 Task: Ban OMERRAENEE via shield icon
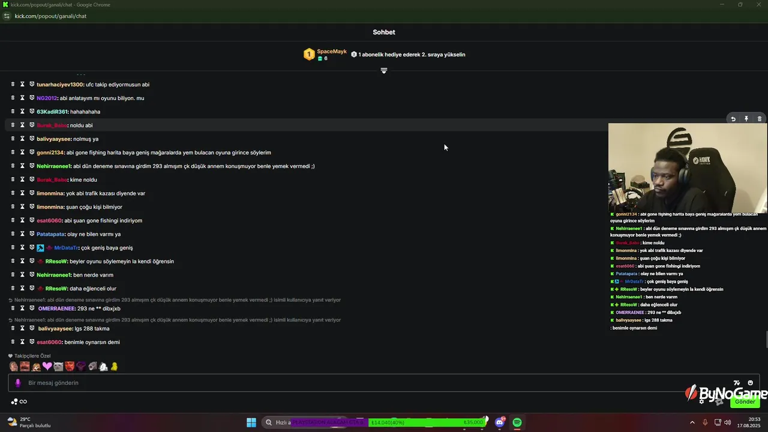(32, 308)
